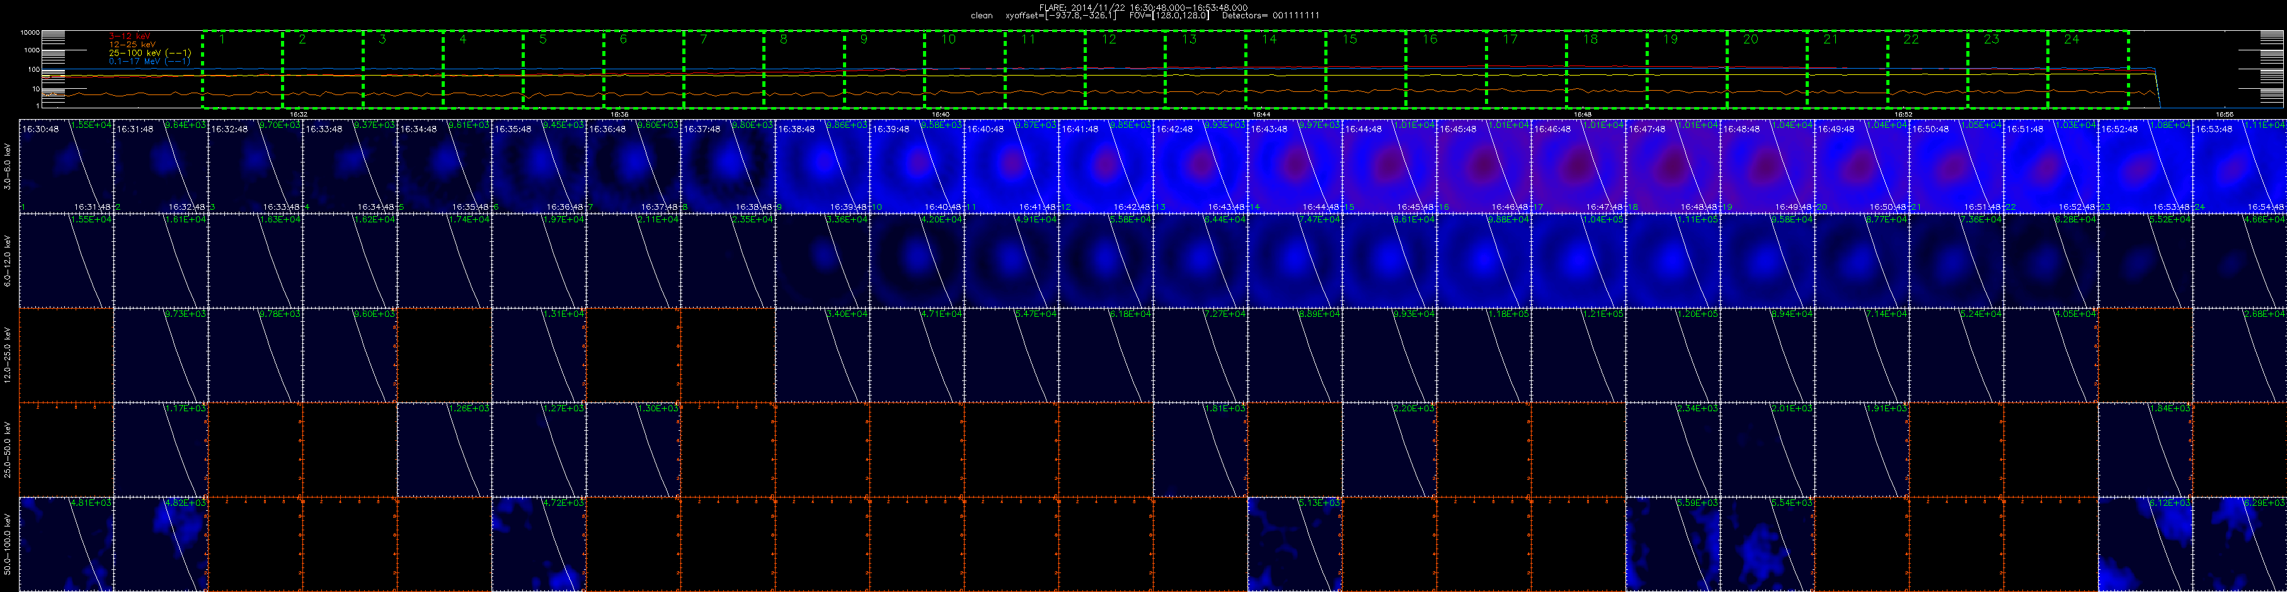Click the 16:32 tick label under the light curve
Image resolution: width=2287 pixels, height=592 pixels.
point(299,113)
